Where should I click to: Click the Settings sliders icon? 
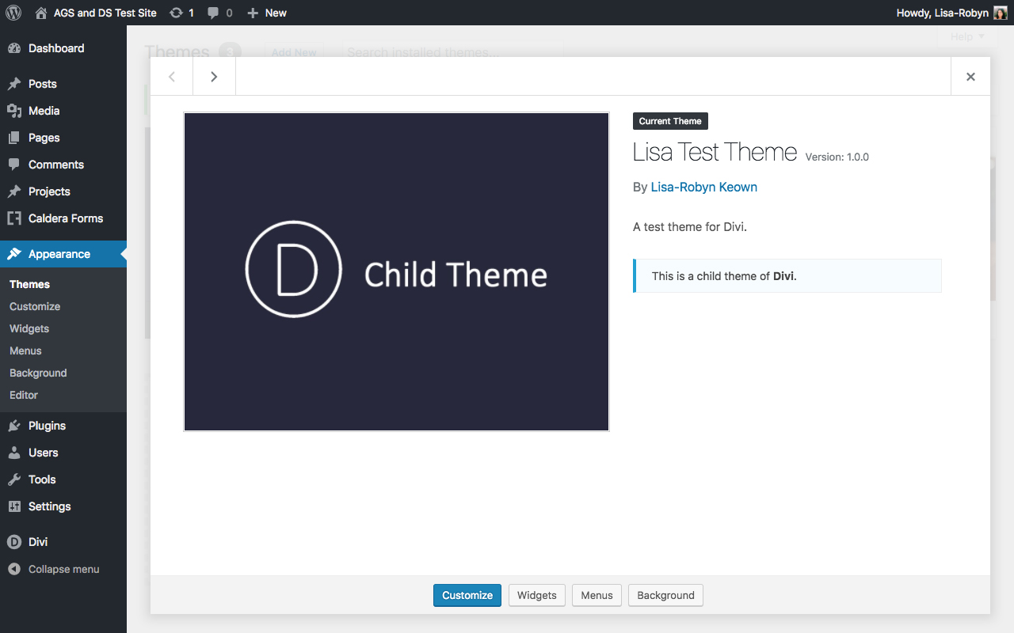tap(14, 506)
